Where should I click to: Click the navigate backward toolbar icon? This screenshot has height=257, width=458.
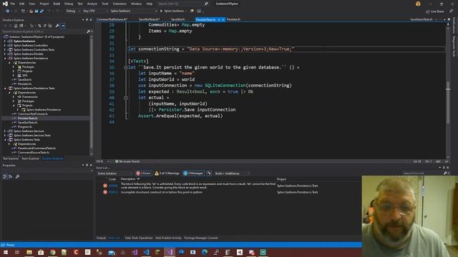pos(7,11)
